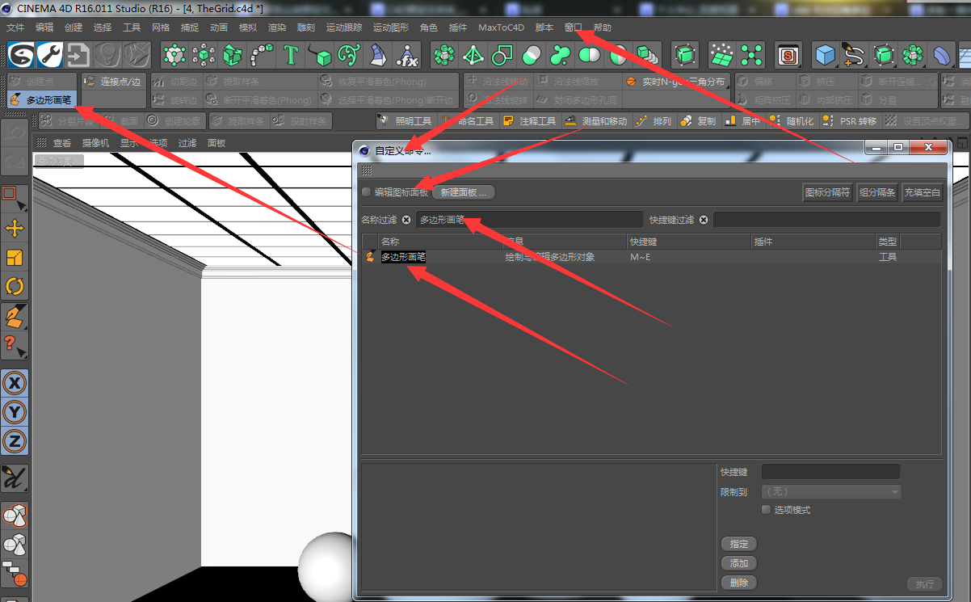
Task: Click 新建面板... button
Action: click(x=464, y=192)
